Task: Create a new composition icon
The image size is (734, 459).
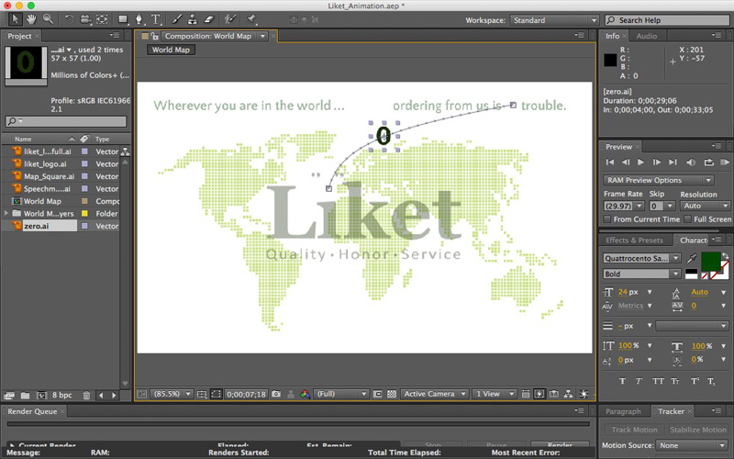Action: click(41, 396)
